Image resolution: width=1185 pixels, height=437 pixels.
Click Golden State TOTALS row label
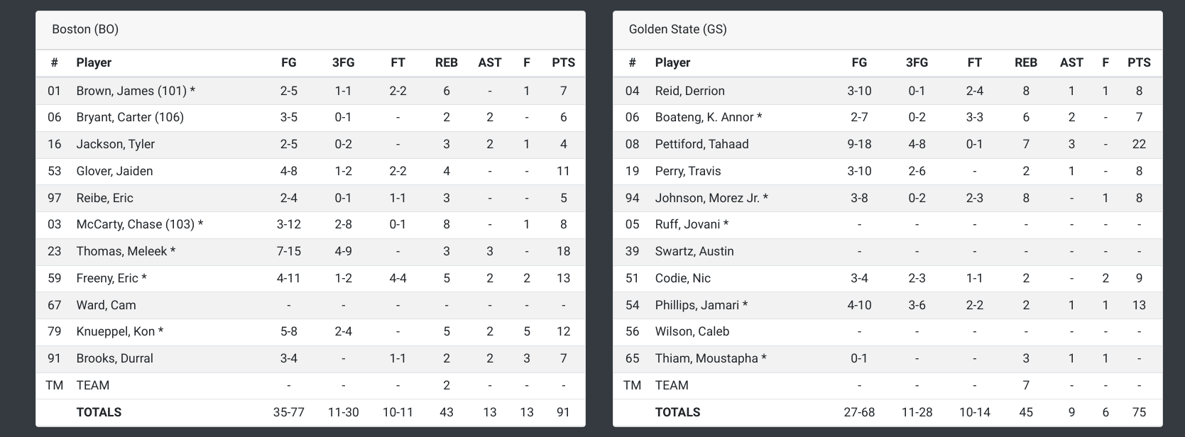[x=677, y=412]
